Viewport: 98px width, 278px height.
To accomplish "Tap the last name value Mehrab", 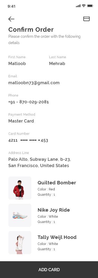I will tap(57, 63).
